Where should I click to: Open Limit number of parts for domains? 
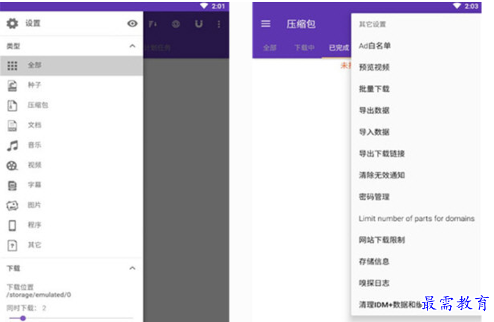[417, 218]
